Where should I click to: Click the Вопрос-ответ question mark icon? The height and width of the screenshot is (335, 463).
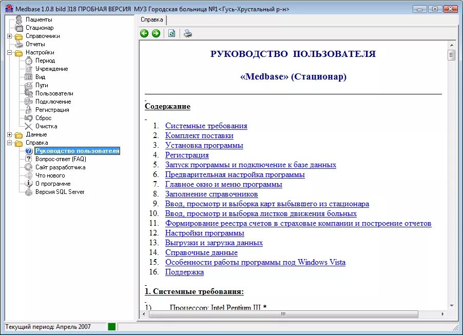tap(29, 159)
